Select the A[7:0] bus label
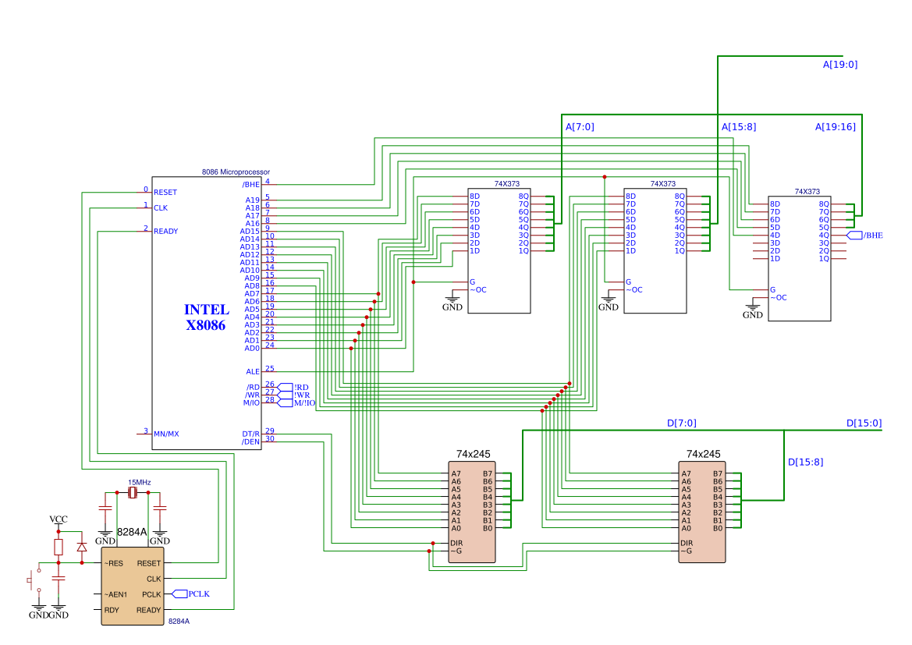912x645 pixels. pos(580,127)
